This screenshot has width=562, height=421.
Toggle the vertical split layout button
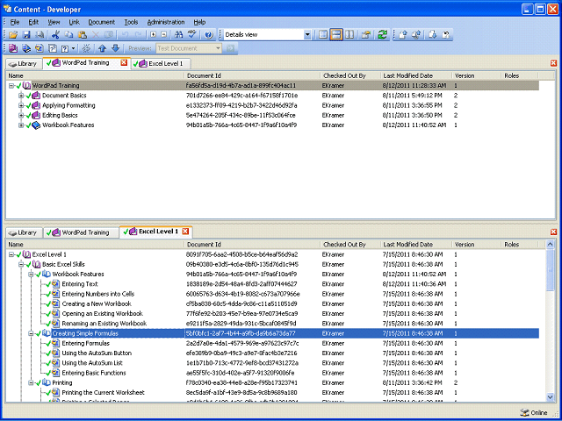click(349, 35)
